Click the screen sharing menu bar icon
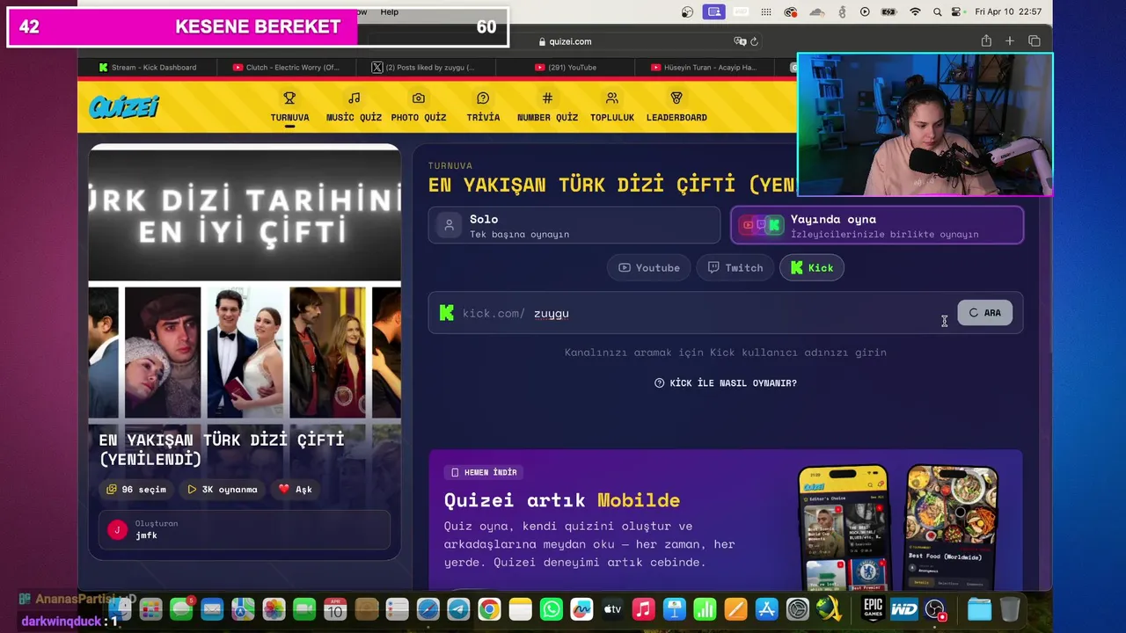This screenshot has width=1126, height=633. 714,12
